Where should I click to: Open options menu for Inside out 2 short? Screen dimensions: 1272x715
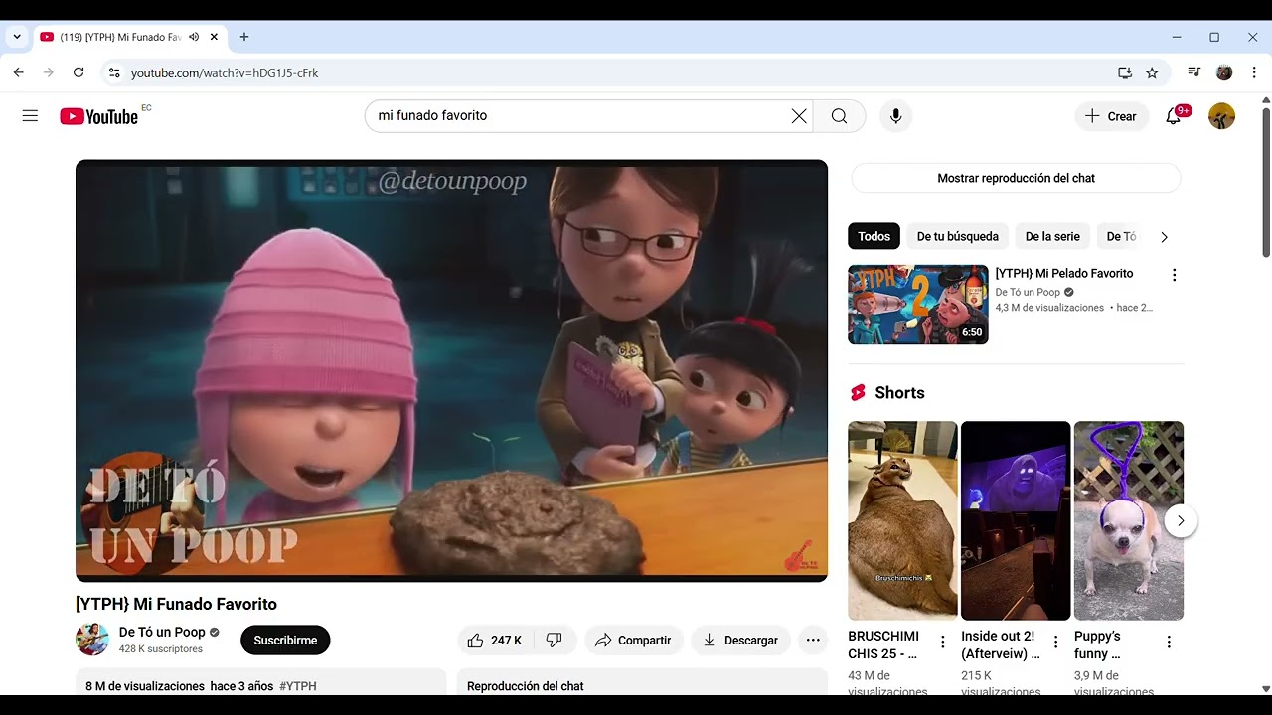pos(1056,643)
